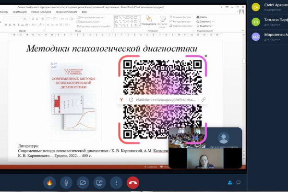
Task: Open the chat panel icon
Action: (x=239, y=182)
